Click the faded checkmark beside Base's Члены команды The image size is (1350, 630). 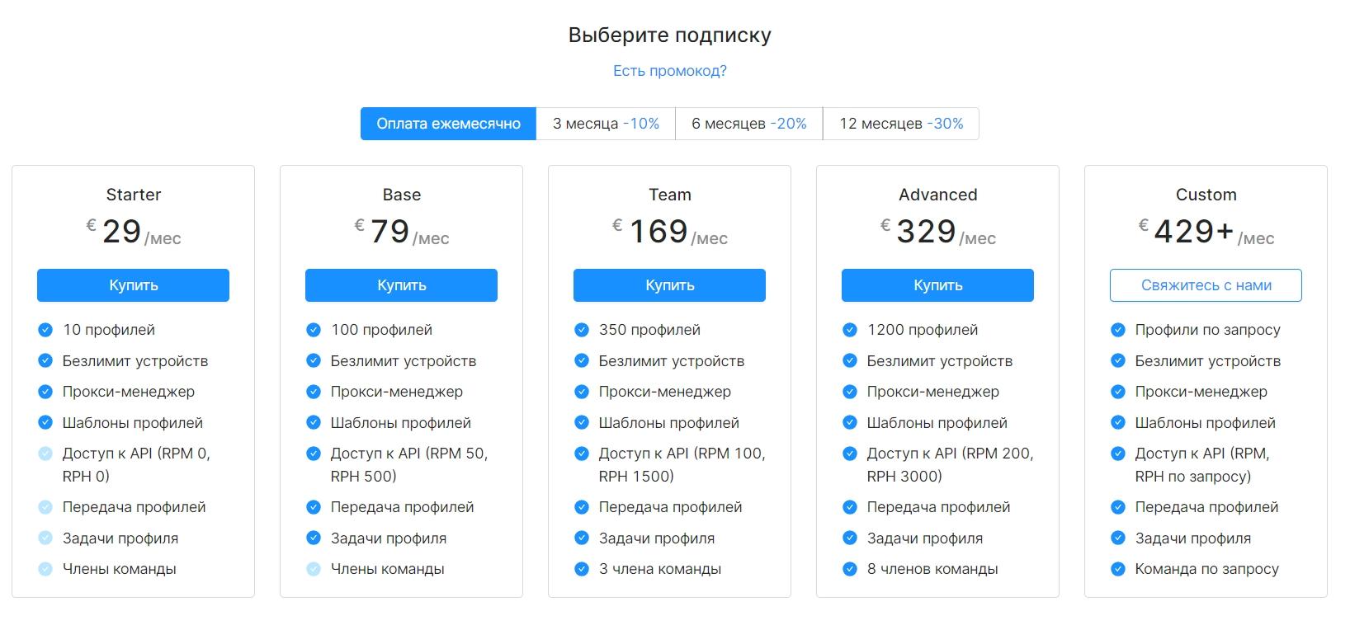314,569
